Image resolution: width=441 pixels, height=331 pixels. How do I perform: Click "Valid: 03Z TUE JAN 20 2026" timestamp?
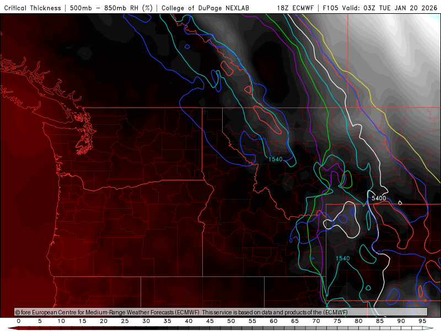click(390, 8)
